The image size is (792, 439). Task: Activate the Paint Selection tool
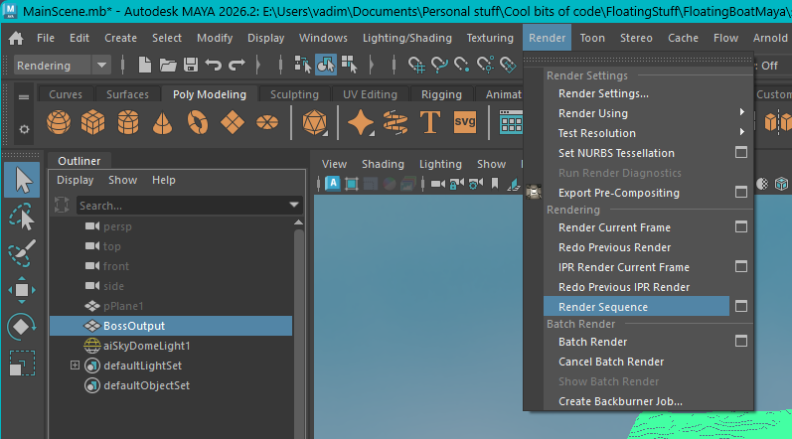[x=21, y=253]
